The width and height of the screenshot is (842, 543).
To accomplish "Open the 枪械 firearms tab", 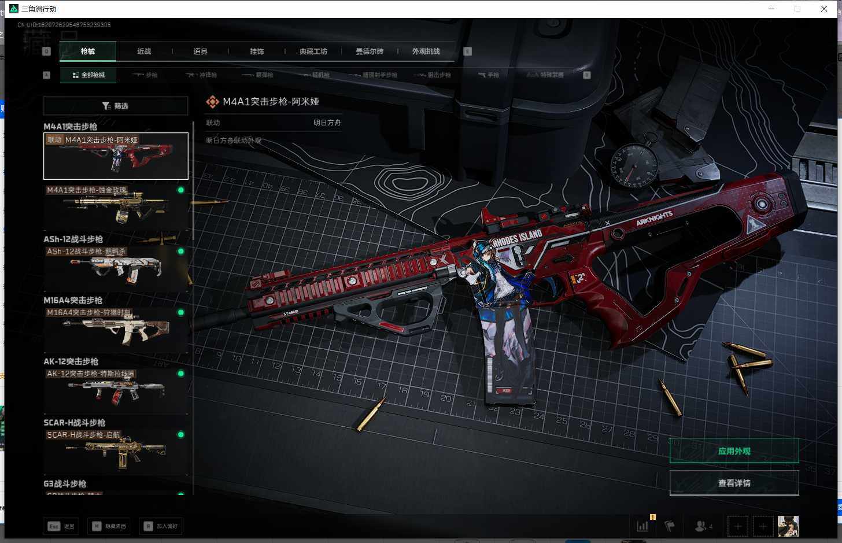I will tap(88, 51).
